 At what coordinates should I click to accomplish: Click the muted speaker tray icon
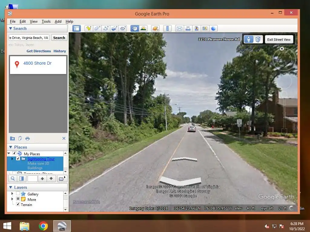267,226
